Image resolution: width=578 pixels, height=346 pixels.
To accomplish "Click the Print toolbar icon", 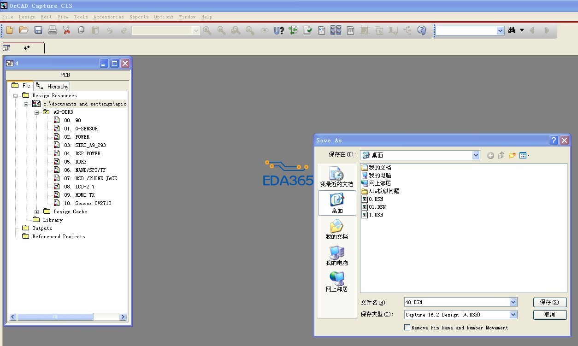I will point(53,30).
